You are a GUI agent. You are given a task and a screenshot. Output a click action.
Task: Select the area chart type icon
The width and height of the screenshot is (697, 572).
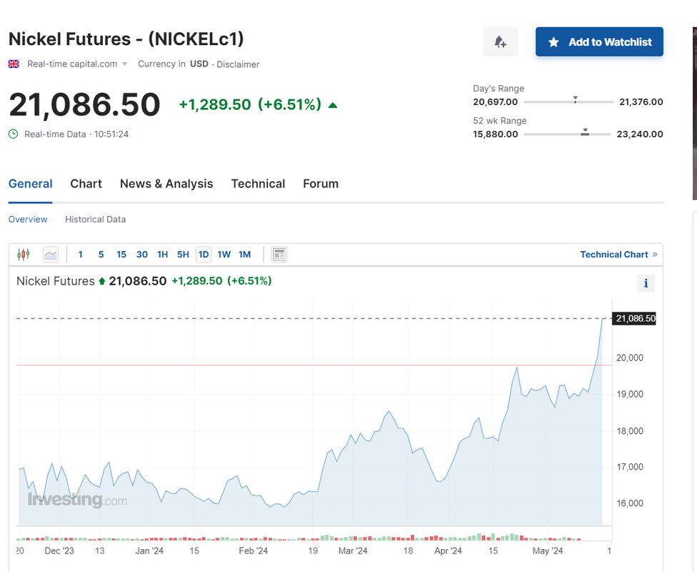[51, 255]
